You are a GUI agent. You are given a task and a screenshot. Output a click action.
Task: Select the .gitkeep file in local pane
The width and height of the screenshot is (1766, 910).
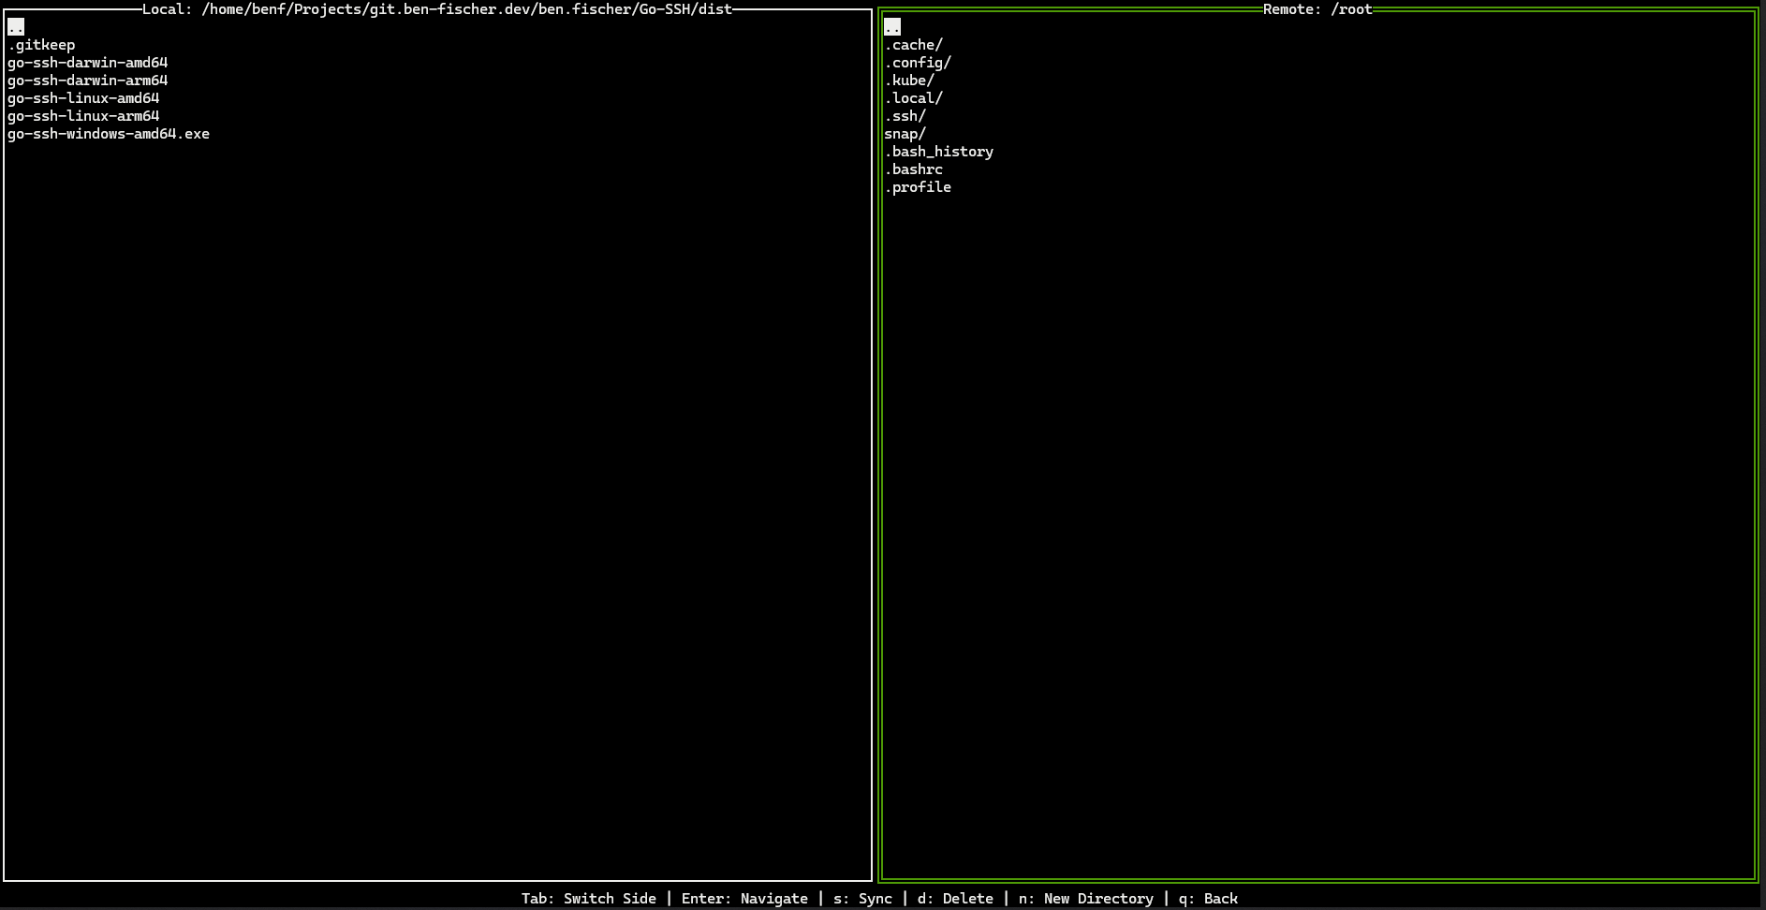click(41, 45)
